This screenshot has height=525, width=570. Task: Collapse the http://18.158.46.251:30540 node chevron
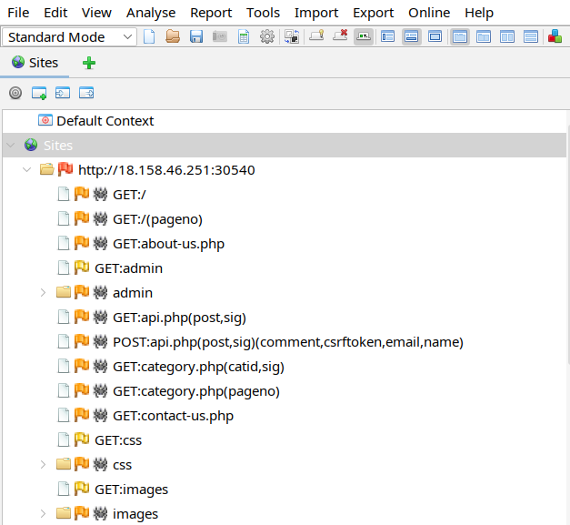[27, 169]
